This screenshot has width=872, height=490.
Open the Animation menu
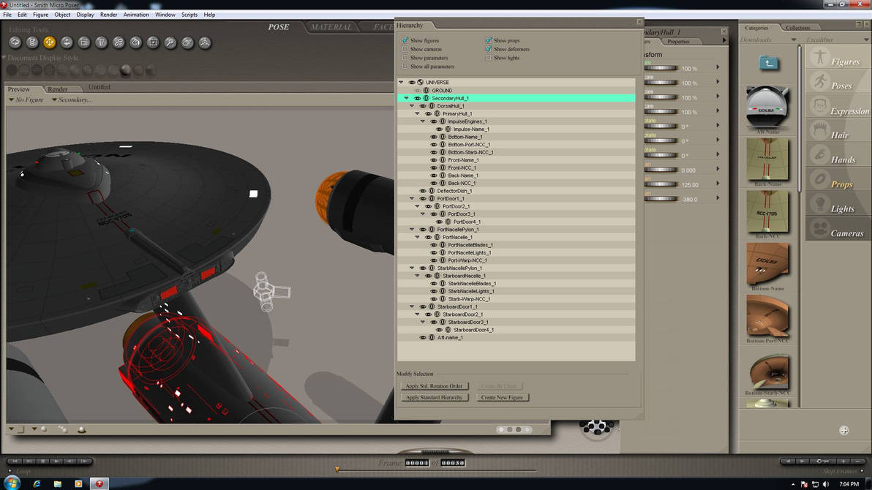(x=135, y=15)
